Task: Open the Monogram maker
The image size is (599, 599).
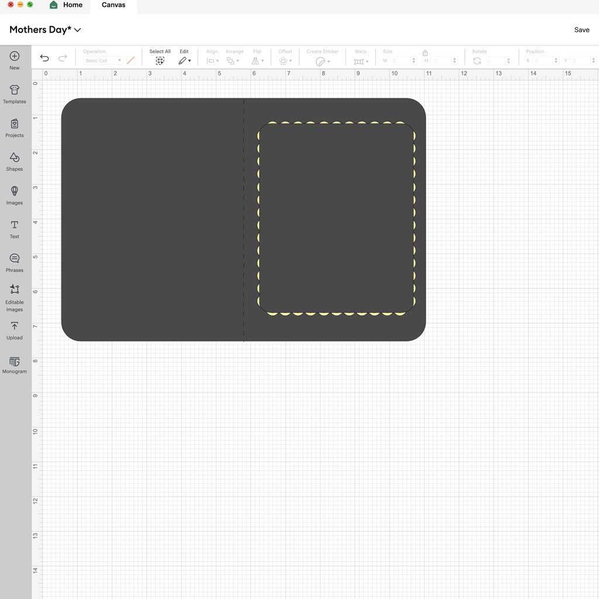Action: click(15, 365)
